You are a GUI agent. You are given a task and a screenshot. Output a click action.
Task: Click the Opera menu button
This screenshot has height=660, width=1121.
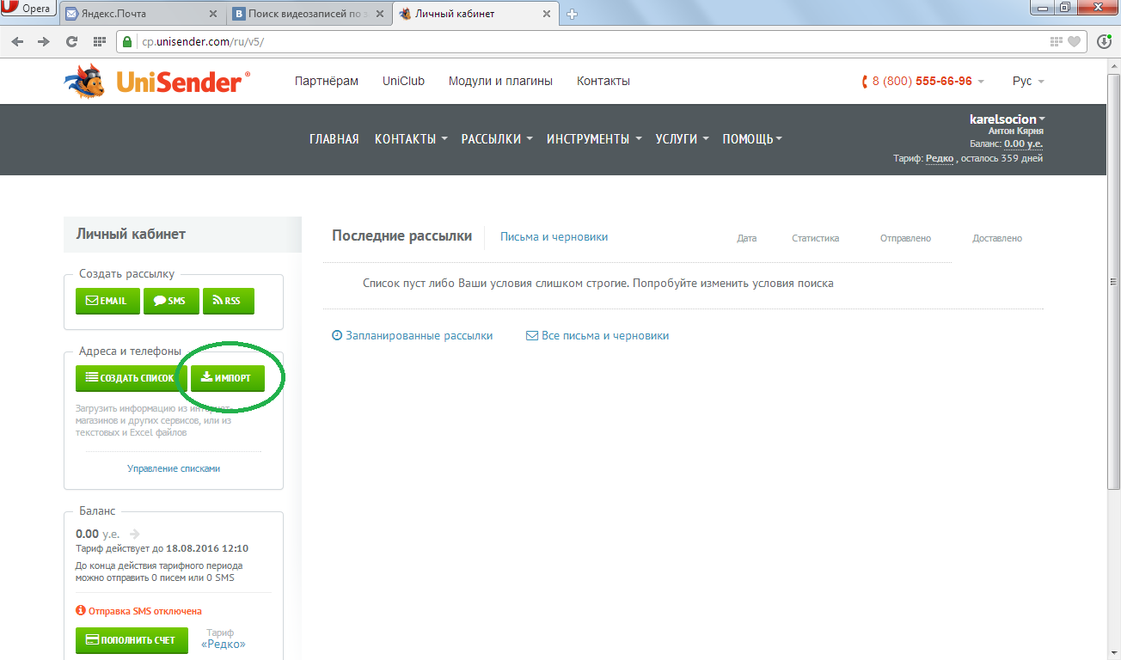pos(28,9)
